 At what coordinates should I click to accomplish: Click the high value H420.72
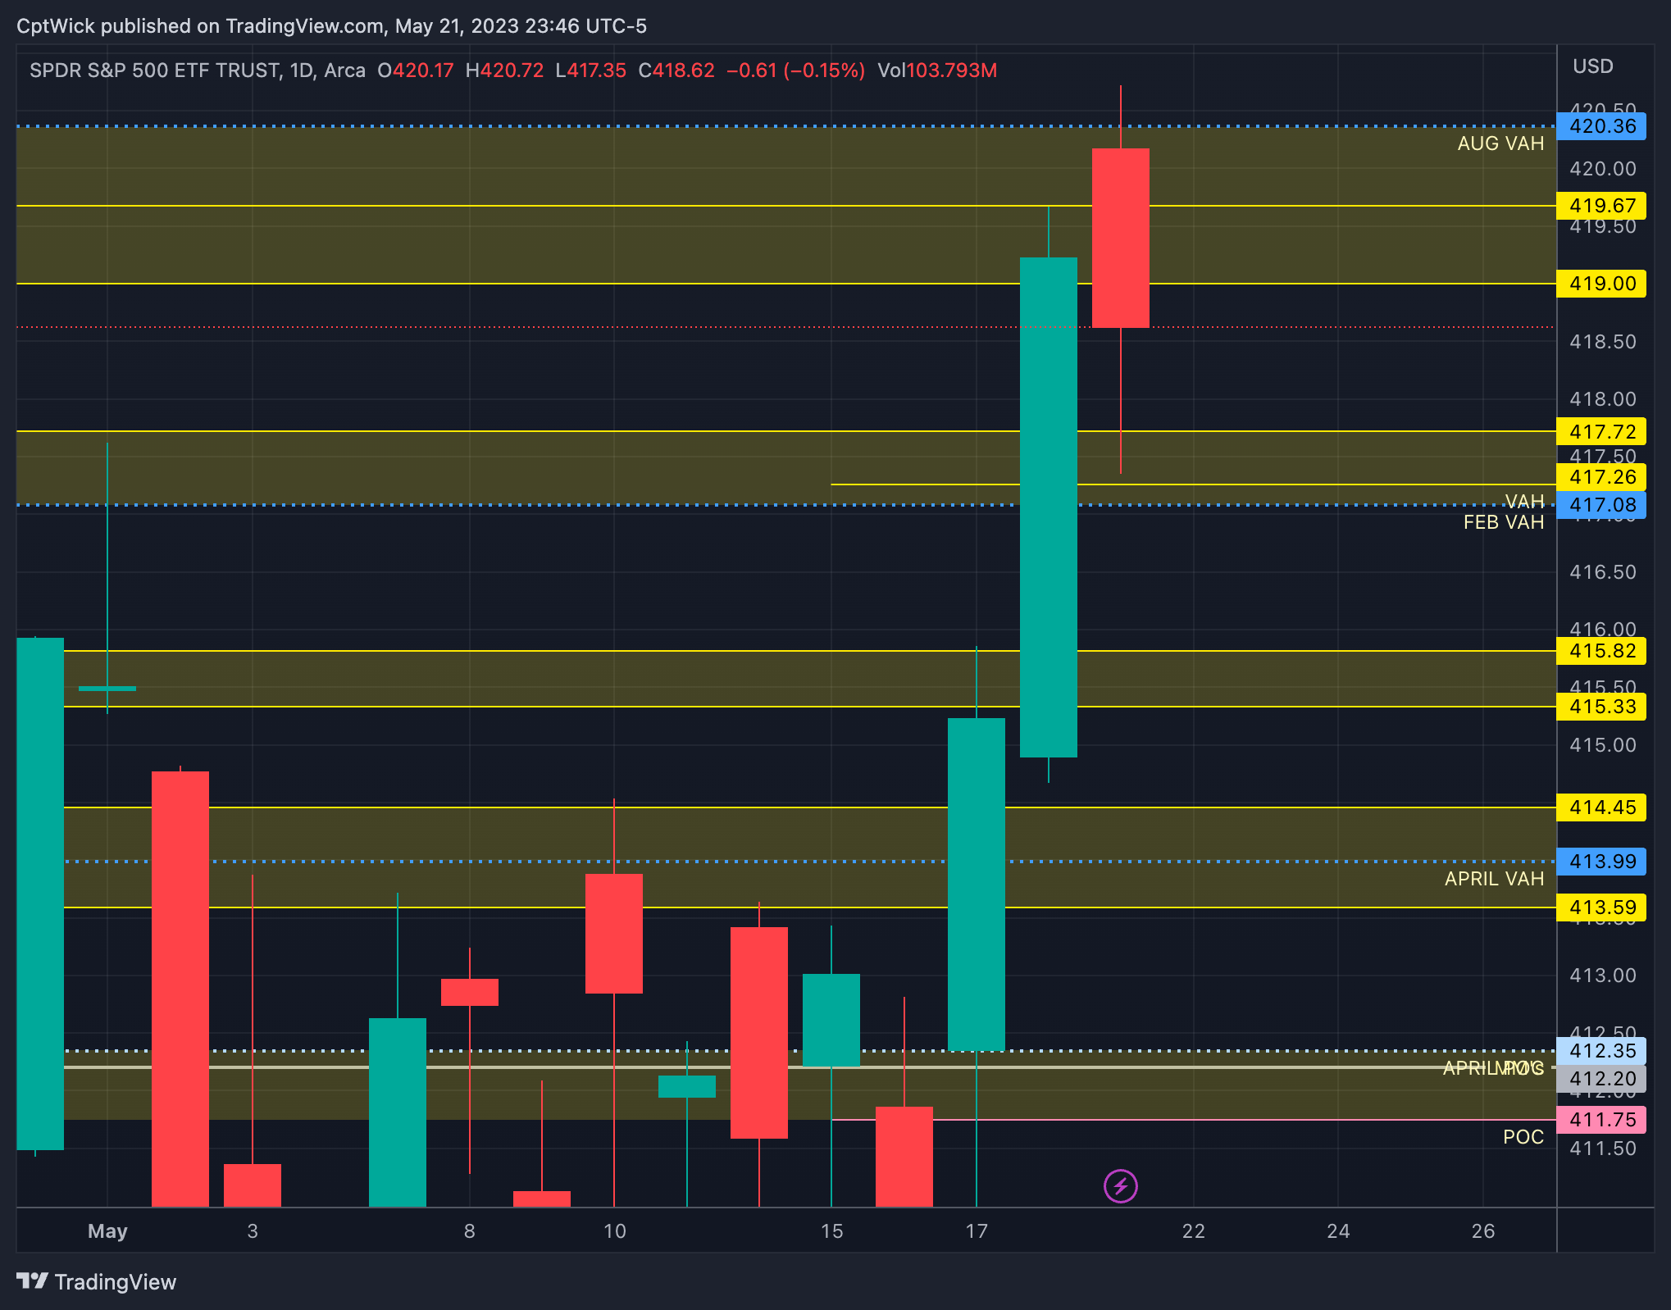click(x=504, y=71)
